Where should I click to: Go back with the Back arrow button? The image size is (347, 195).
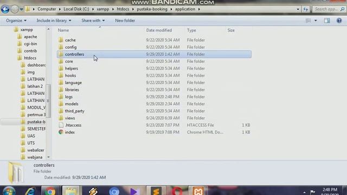coord(5,9)
